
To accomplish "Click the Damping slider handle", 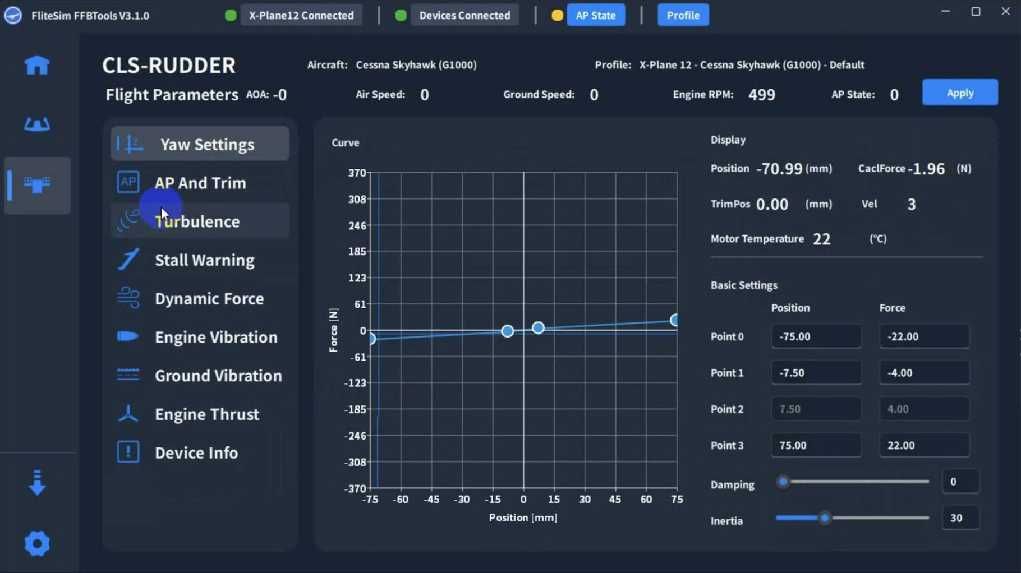I will click(783, 482).
